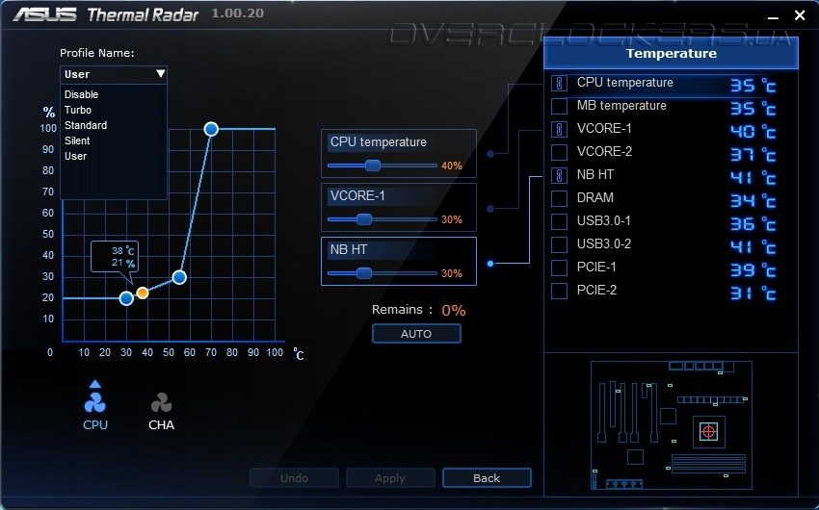
Task: Toggle the VCORE-1 checkbox
Action: click(x=559, y=129)
